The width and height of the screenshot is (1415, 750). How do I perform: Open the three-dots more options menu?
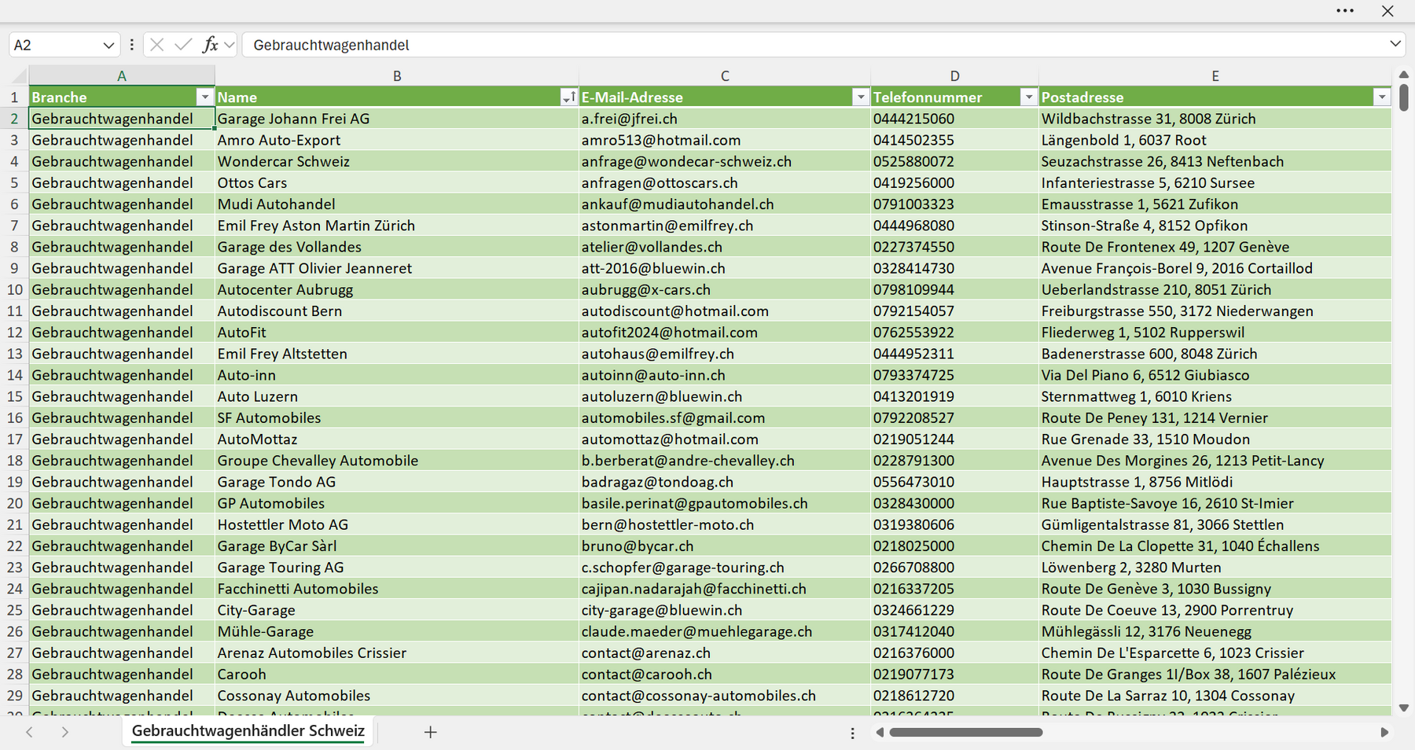pos(1345,11)
